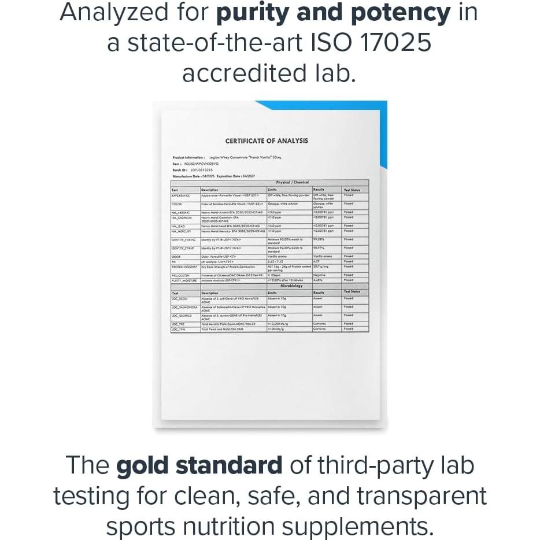540x540 pixels.
Task: Click the Test Status column header
Action: pyautogui.click(x=352, y=190)
